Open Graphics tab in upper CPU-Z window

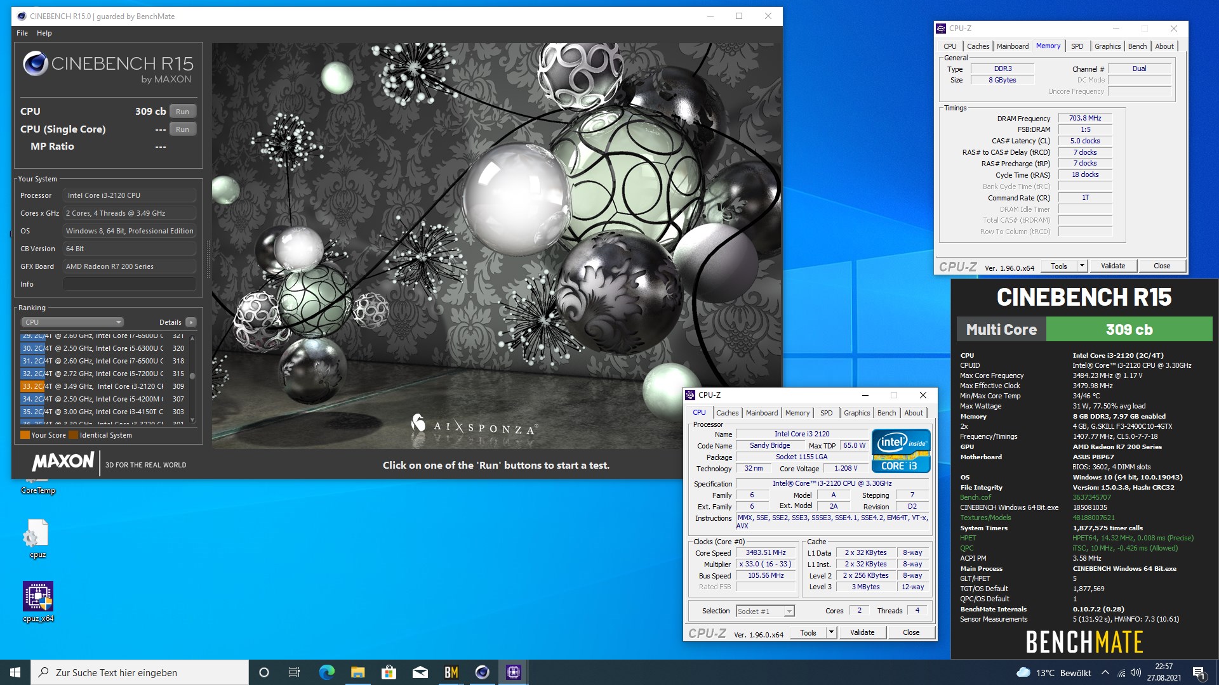coord(1107,46)
